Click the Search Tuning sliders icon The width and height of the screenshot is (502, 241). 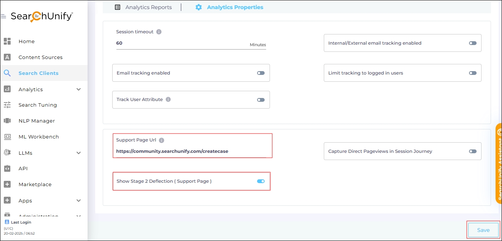(x=7, y=105)
